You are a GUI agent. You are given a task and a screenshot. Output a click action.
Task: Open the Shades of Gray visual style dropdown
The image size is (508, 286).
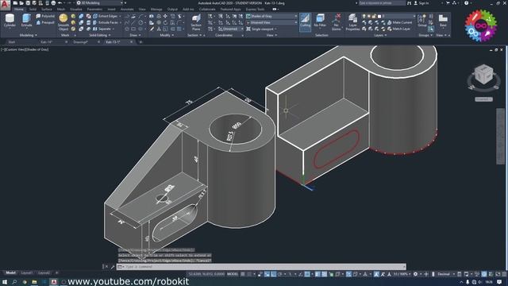271,16
